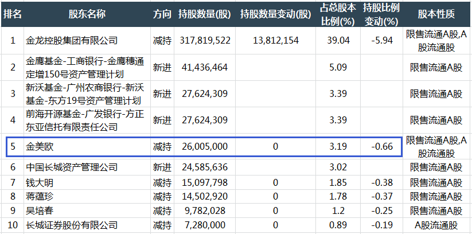Viewport: 472px width, 234px height.
Task: Click the -0.38 change ratio cell
Action: point(381,182)
